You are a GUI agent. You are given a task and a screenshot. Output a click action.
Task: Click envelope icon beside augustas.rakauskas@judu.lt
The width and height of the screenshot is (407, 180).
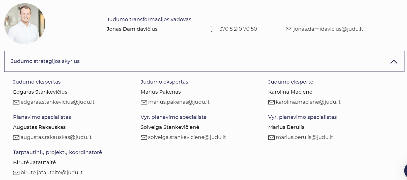16,137
